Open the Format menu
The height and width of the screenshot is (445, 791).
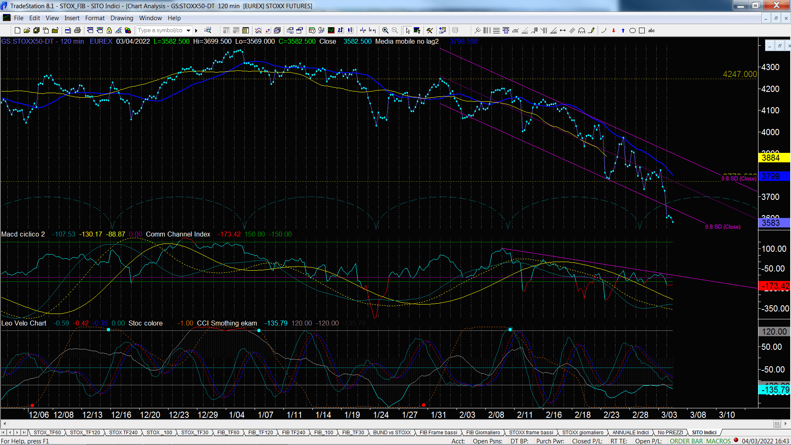point(95,18)
